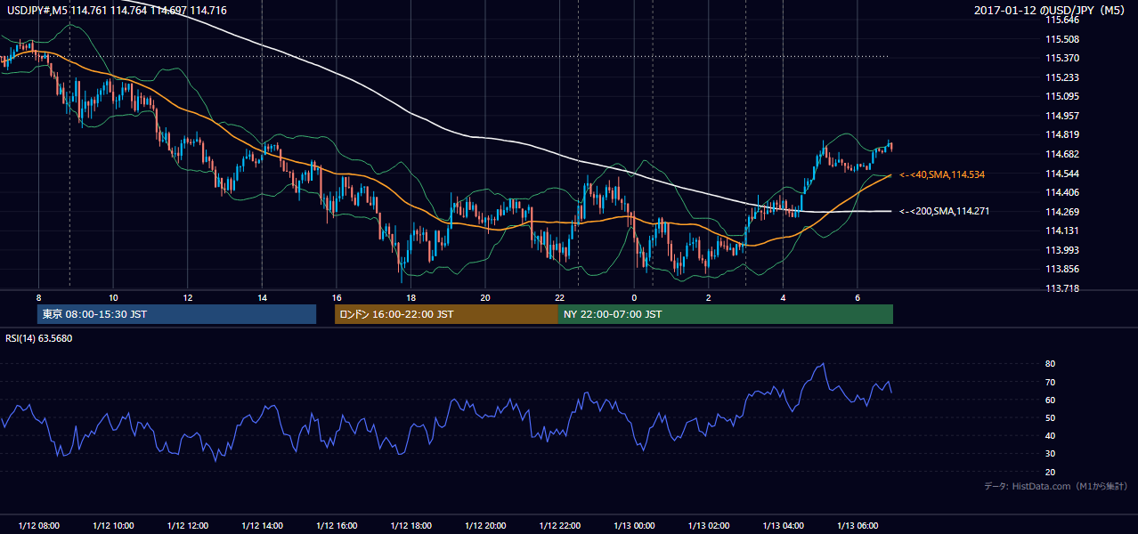Click hour label 22 under the price chart
The width and height of the screenshot is (1138, 534).
pos(559,297)
